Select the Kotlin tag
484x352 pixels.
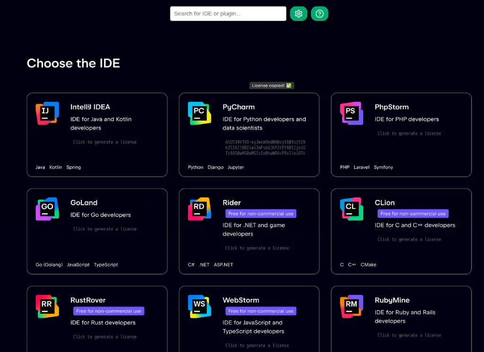click(56, 167)
